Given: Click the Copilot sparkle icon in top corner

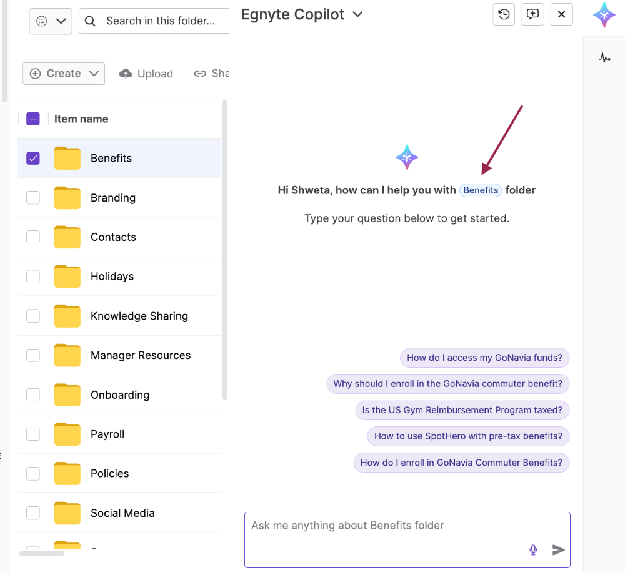Looking at the screenshot, I should [x=604, y=15].
